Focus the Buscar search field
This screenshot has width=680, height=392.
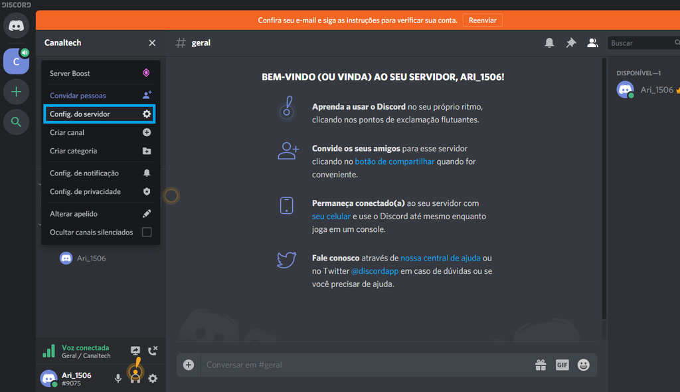[643, 43]
